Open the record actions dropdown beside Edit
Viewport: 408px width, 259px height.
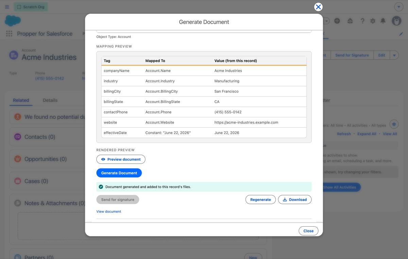point(394,55)
